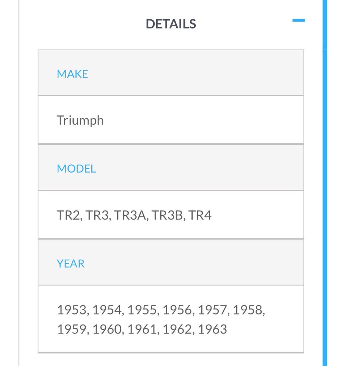Click the year 1955

pos(142,310)
